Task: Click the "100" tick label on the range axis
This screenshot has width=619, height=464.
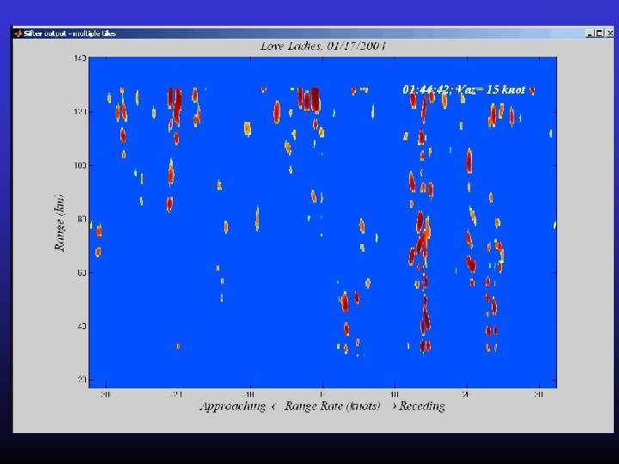Action: coord(80,165)
